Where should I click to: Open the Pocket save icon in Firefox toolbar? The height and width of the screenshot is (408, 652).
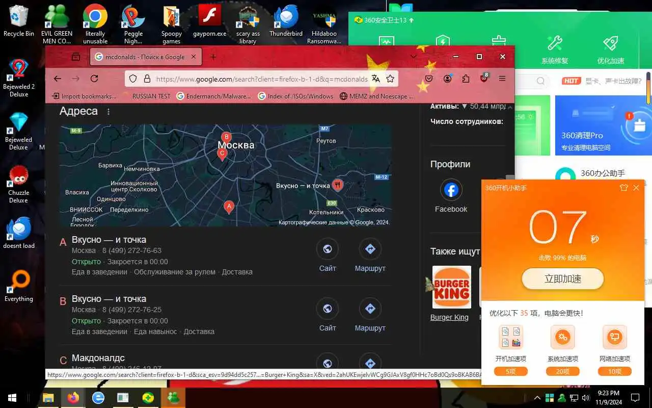(429, 79)
